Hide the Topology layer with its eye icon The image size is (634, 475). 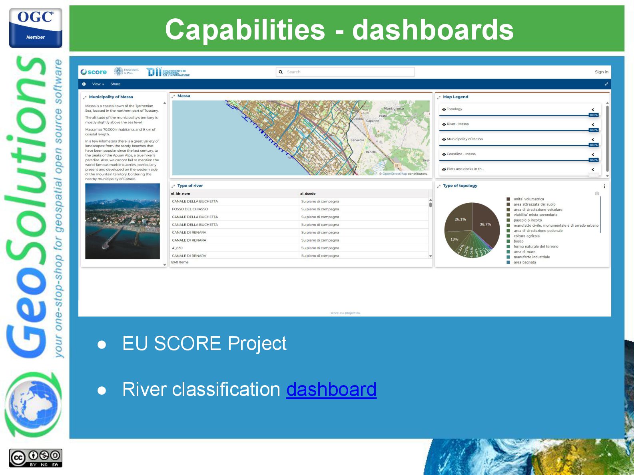(444, 109)
